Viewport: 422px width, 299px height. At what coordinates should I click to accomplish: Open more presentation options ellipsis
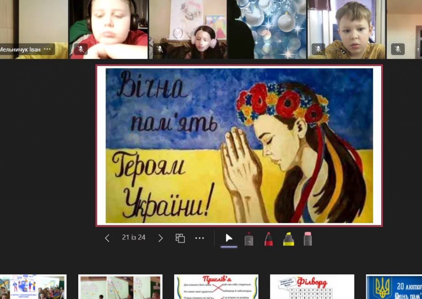pyautogui.click(x=200, y=238)
